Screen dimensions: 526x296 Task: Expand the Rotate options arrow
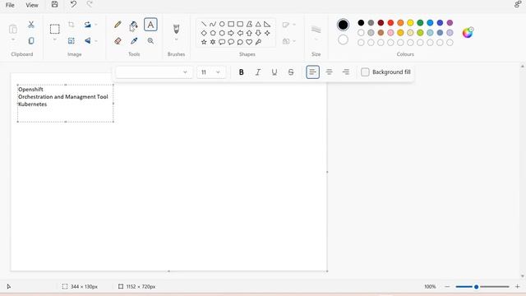click(96, 25)
